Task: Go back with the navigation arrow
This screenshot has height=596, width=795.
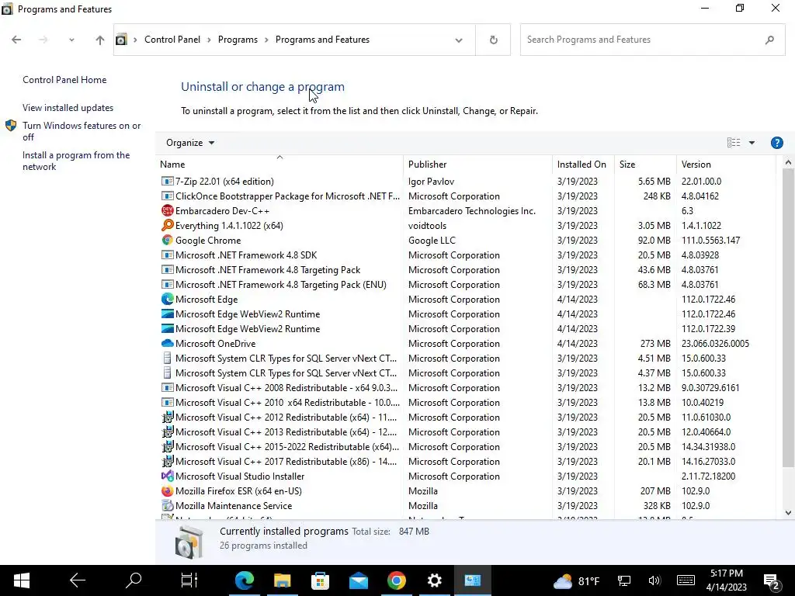Action: point(16,40)
